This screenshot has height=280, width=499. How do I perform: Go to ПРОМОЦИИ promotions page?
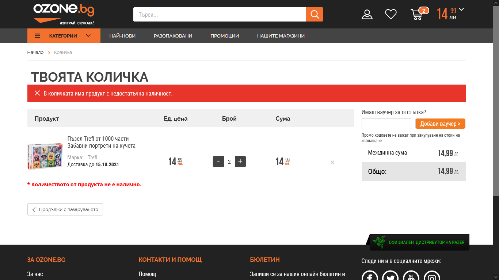[x=224, y=36]
